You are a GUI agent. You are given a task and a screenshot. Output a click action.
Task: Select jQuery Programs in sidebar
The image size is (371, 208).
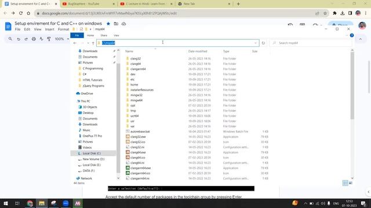[x=93, y=86]
